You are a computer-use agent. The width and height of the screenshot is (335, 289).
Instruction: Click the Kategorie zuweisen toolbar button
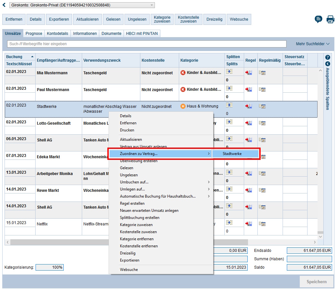pyautogui.click(x=162, y=19)
